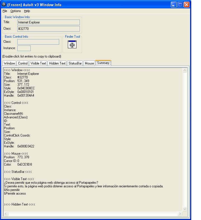Select the 'Advanced (Class):' line
201x220 pixels.
pyautogui.click(x=16, y=117)
